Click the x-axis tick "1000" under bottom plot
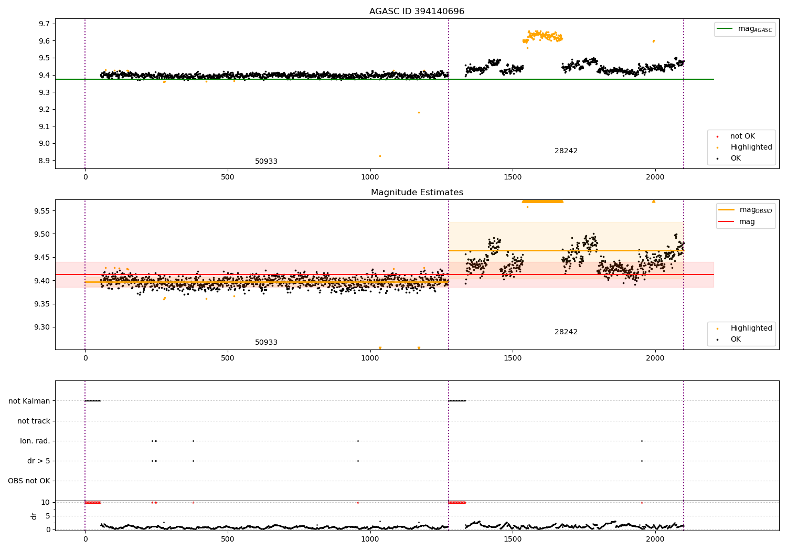The width and height of the screenshot is (787, 551). pyautogui.click(x=370, y=539)
